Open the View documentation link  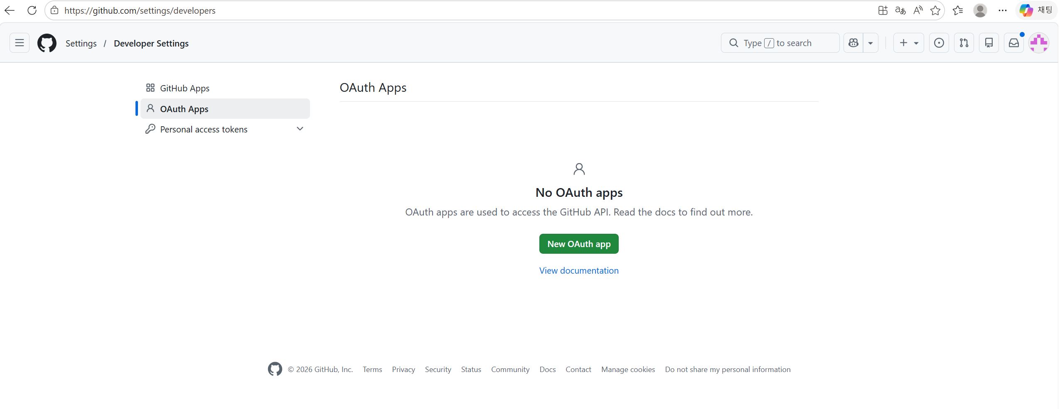click(x=579, y=271)
